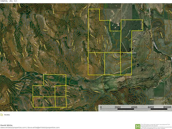Click the 6000 FT contour label
This screenshot has width=172, height=129.
(153, 99)
